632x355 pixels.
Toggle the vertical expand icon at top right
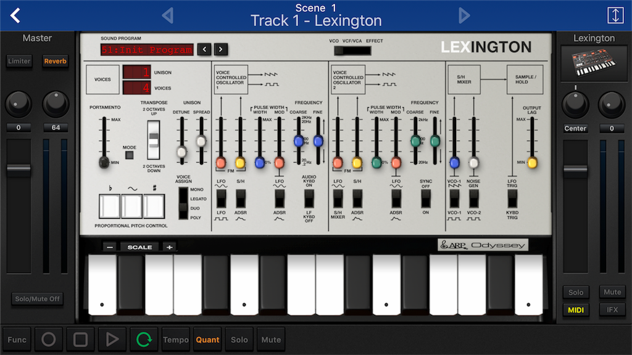[615, 15]
